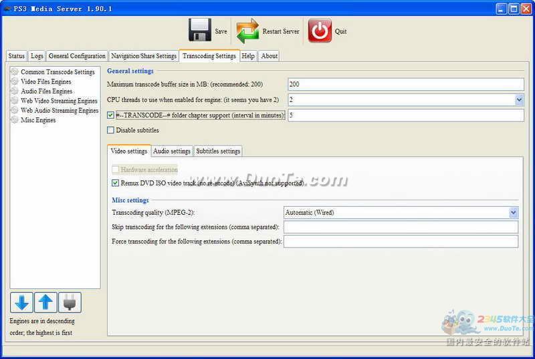Click the Restart Server arrows icon

[x=247, y=31]
